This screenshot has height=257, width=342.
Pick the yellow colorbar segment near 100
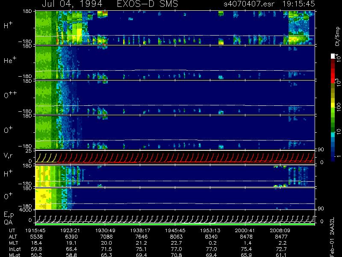333,105
